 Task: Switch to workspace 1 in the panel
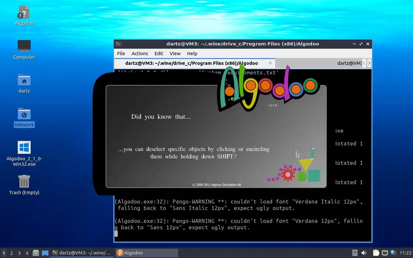(x=4, y=253)
